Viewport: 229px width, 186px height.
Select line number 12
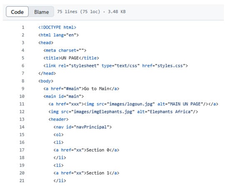[x=22, y=112]
